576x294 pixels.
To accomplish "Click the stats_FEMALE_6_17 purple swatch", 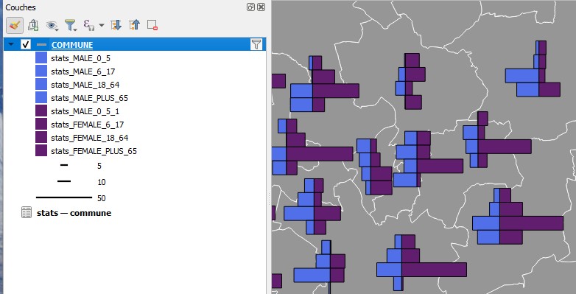I will coord(41,124).
